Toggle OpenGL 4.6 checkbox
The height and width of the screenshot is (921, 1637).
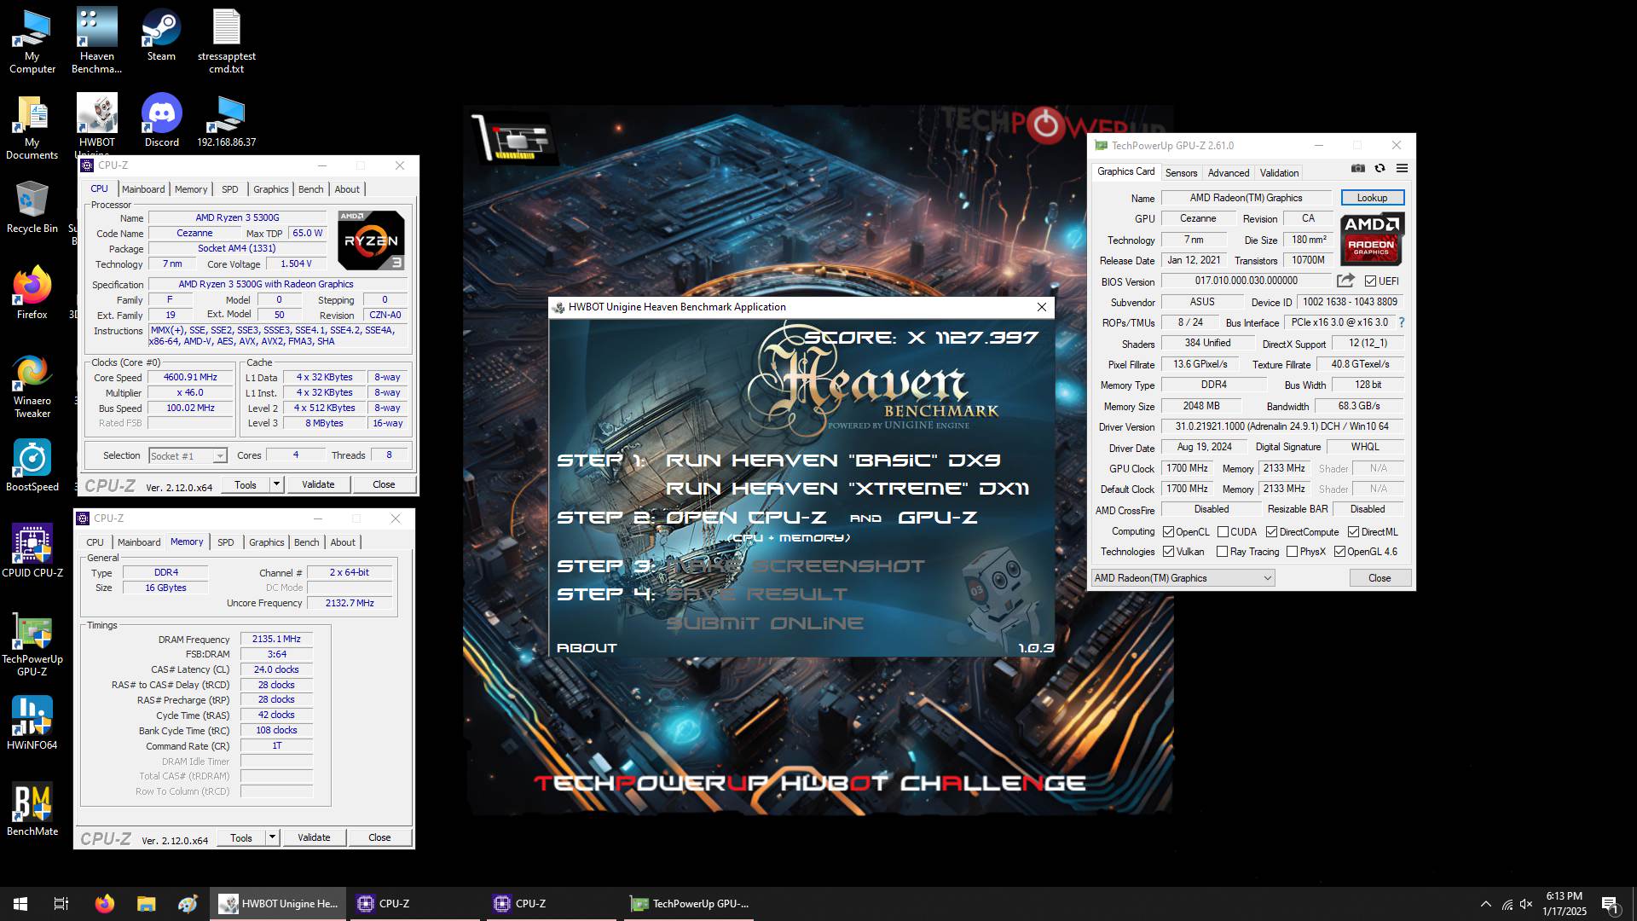pyautogui.click(x=1339, y=552)
